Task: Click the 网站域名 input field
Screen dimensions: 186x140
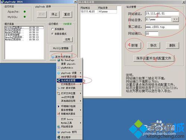Action: click(162, 13)
